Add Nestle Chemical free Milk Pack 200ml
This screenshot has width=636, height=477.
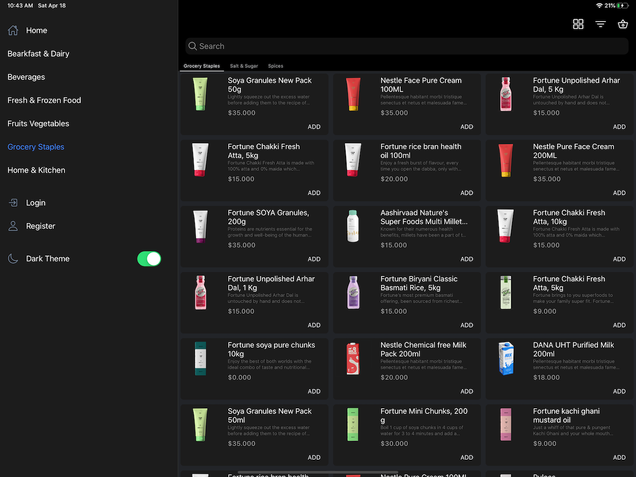467,391
